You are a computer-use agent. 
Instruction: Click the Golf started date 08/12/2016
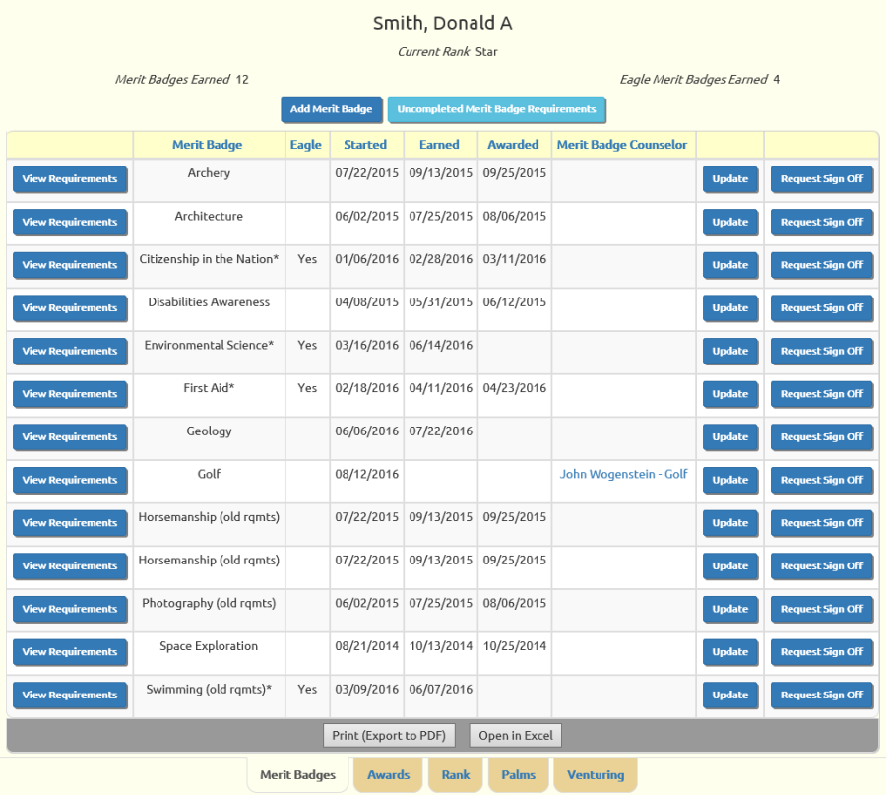[367, 474]
